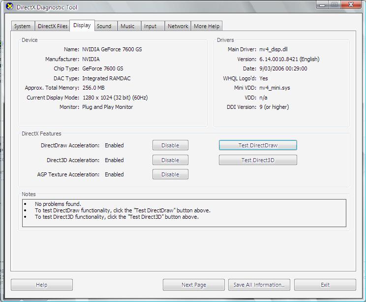This screenshot has height=302, width=366.
Task: Switch to the Input tab
Action: (151, 27)
